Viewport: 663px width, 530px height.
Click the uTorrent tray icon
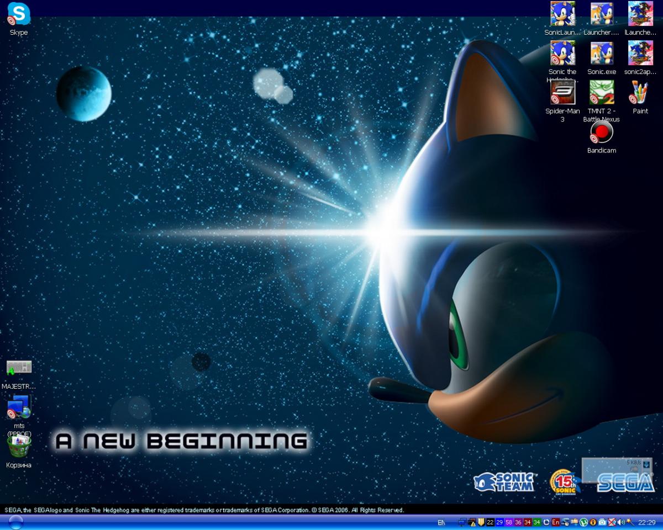tap(583, 522)
